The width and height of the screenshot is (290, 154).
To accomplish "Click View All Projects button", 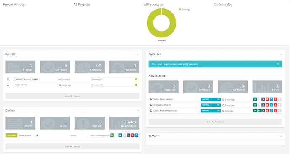I will coord(72,96).
